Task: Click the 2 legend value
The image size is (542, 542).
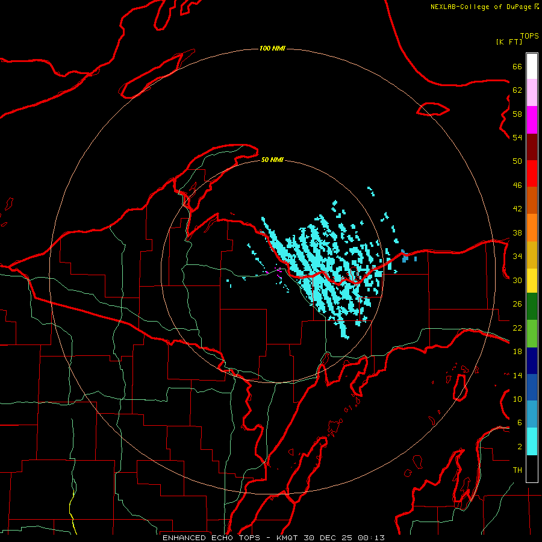Action: pos(520,447)
